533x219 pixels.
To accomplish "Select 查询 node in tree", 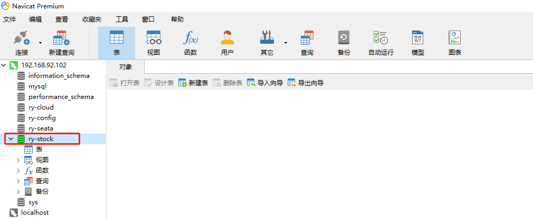I will [x=42, y=181].
